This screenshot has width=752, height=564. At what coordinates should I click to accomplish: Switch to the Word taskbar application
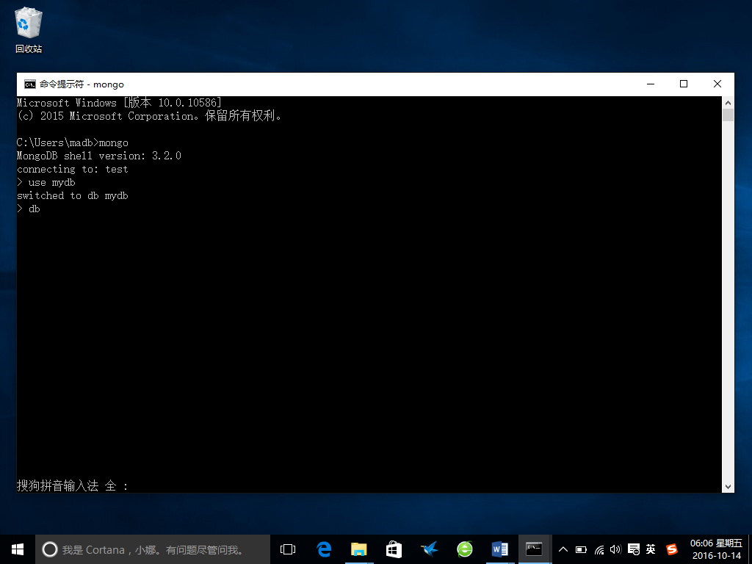499,549
